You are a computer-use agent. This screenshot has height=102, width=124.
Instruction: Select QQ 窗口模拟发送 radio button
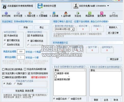(5, 40)
